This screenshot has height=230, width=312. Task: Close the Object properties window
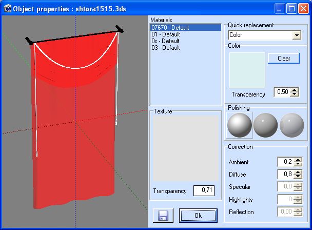pyautogui.click(x=303, y=9)
